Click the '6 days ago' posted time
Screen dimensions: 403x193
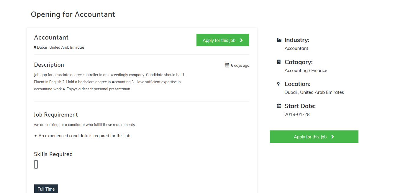(240, 65)
